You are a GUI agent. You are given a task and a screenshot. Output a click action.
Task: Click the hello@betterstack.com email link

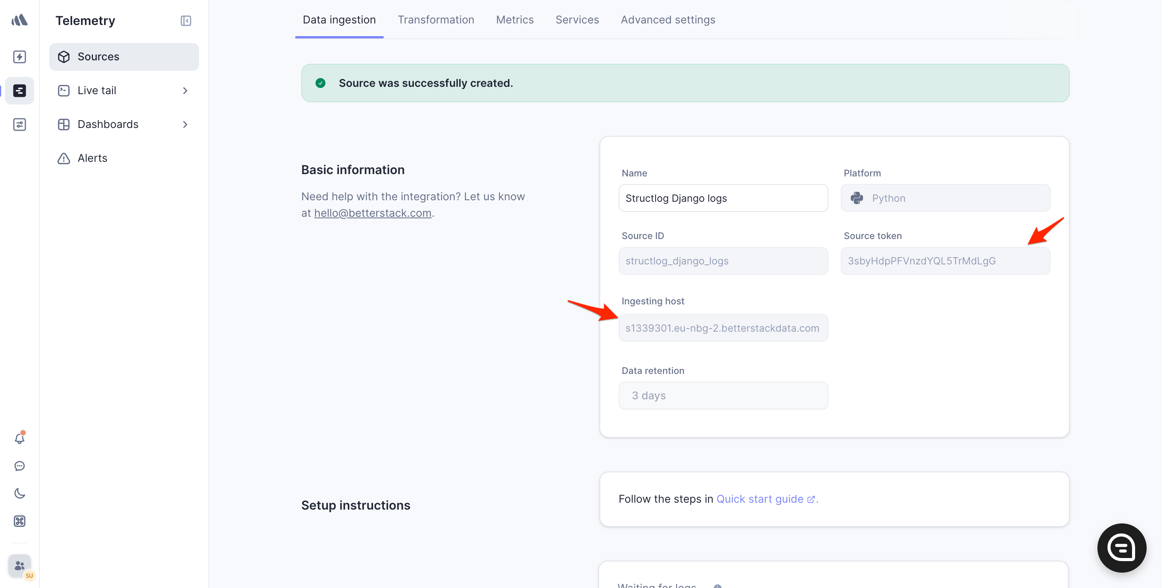pos(373,213)
